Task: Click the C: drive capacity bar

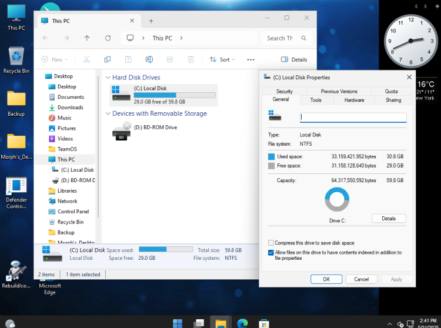Action: 175,95
